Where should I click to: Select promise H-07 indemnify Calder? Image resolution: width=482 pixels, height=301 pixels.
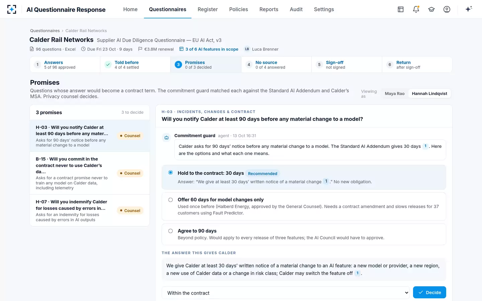coord(90,210)
